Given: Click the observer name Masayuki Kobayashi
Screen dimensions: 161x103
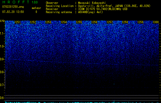Looking at the screenshot, I should (x=92, y=3).
